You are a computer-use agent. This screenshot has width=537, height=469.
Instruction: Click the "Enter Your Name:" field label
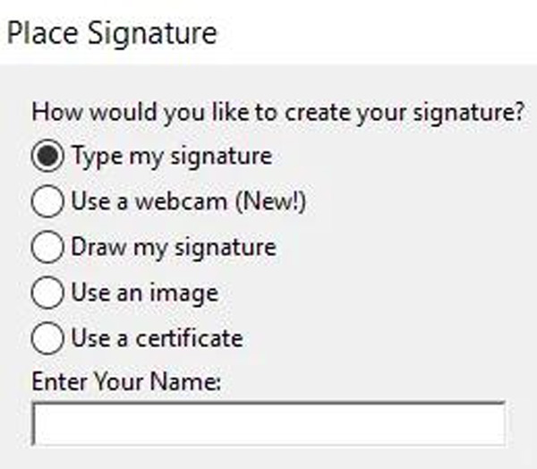[126, 382]
